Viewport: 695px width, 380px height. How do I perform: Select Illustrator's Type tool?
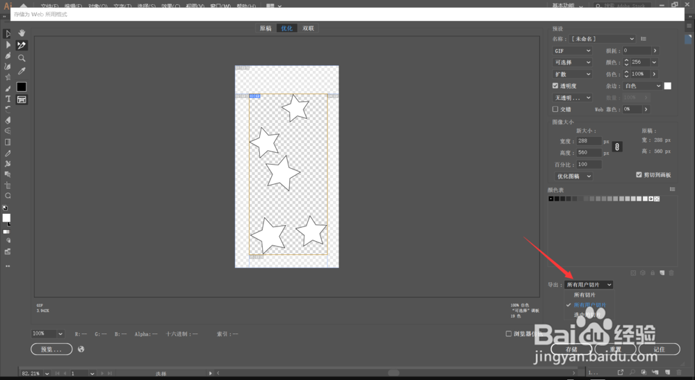pyautogui.click(x=8, y=99)
